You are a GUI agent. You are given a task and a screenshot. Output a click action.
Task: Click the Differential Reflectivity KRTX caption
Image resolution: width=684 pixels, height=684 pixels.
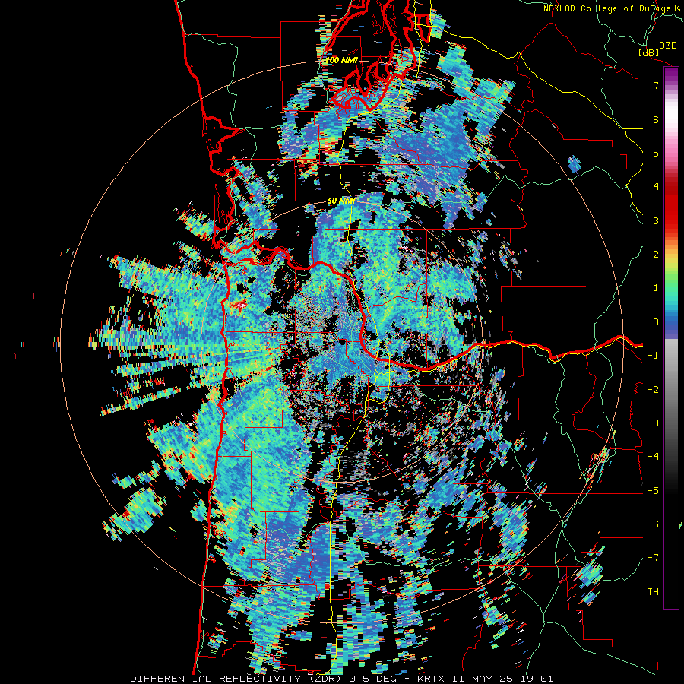(341, 679)
